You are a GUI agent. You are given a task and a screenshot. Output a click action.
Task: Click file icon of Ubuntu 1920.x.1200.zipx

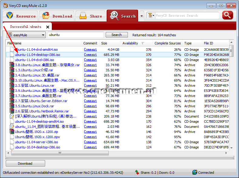point(12,137)
